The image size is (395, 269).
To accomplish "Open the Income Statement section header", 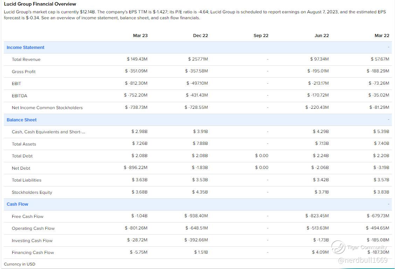I will pos(26,48).
